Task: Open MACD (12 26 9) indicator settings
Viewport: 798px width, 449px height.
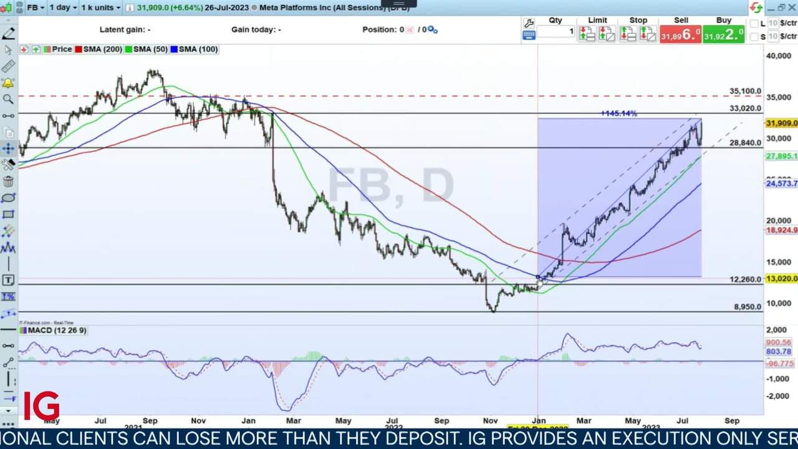Action: pyautogui.click(x=57, y=331)
